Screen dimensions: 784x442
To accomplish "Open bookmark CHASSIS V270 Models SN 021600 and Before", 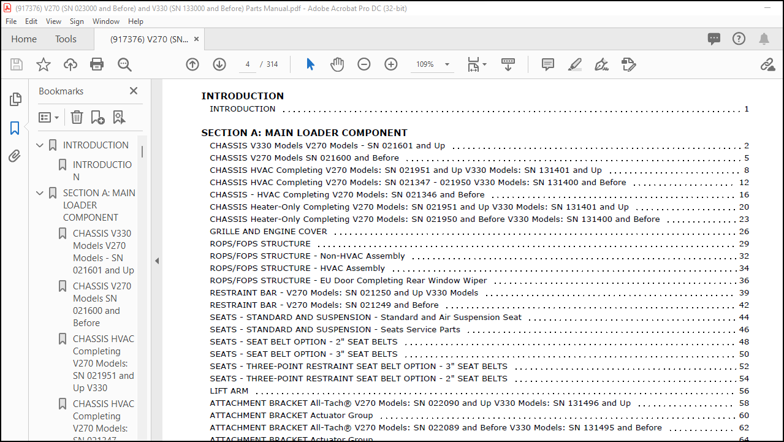I will tap(103, 305).
